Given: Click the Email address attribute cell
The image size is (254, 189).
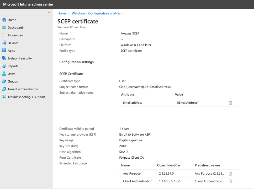Looking at the screenshot, I should tap(133, 103).
